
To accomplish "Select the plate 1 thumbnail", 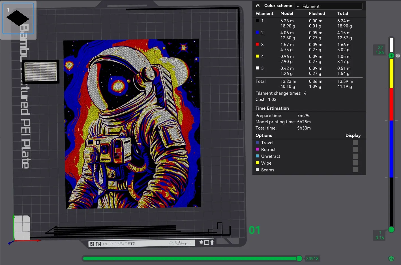I will click(x=18, y=19).
